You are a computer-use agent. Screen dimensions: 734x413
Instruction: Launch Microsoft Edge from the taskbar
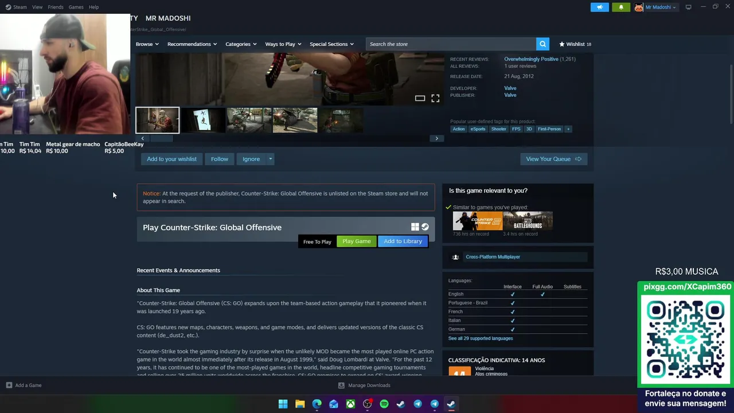click(317, 404)
